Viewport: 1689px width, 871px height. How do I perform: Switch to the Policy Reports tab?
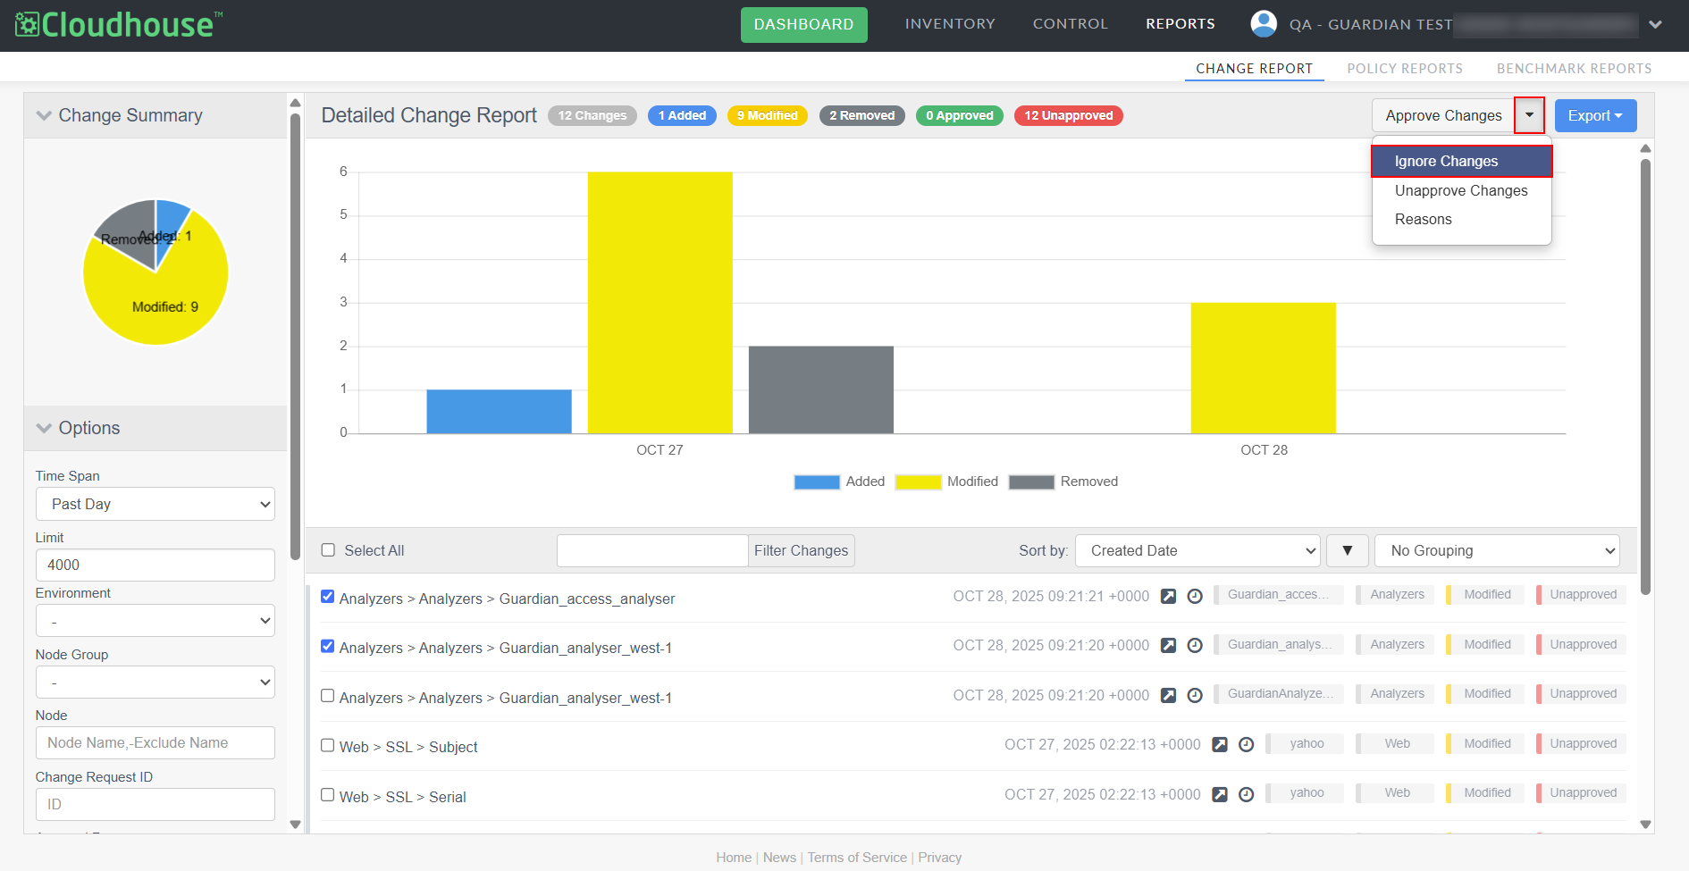click(1404, 69)
